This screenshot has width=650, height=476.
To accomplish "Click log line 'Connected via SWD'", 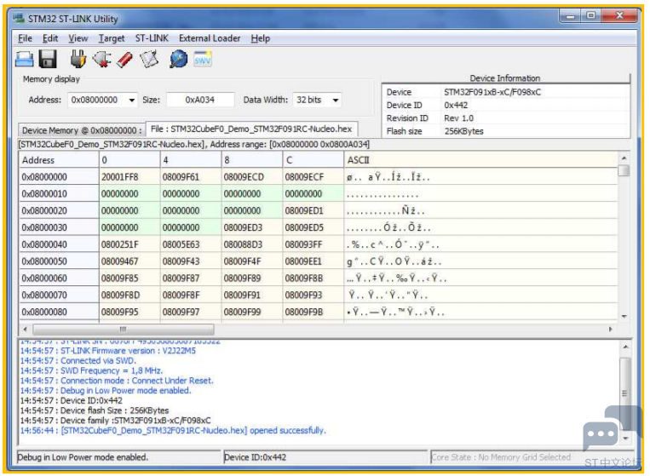I will pyautogui.click(x=78, y=360).
